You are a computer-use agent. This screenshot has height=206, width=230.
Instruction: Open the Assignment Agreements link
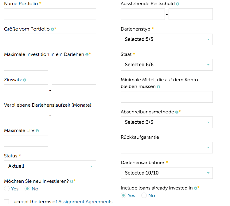click(x=85, y=202)
